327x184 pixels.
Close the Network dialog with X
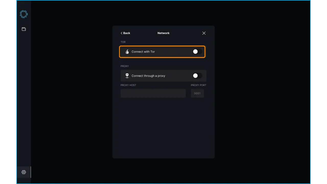tap(204, 33)
